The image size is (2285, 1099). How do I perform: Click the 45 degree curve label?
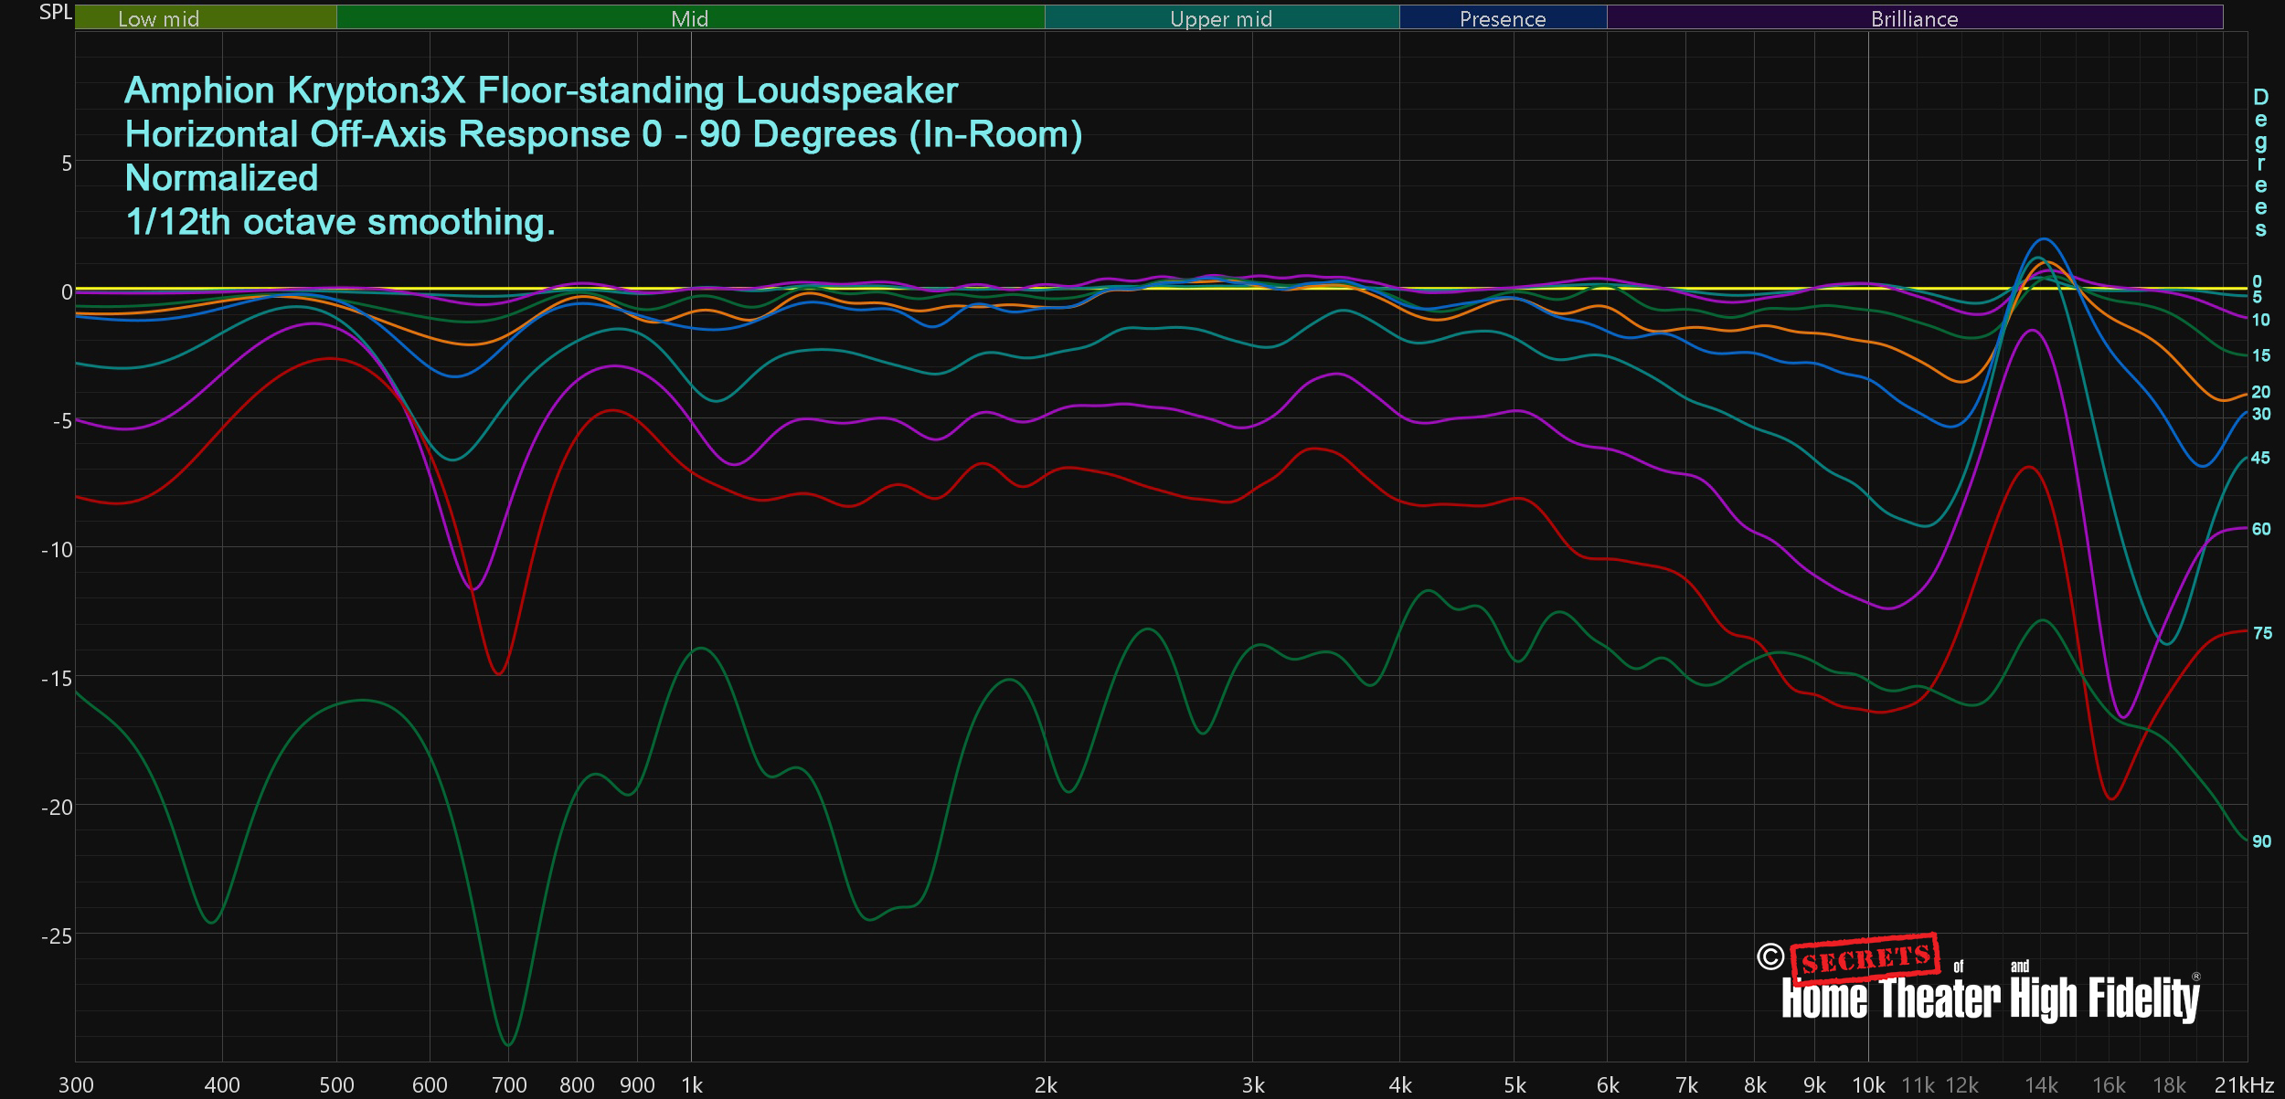pos(2260,458)
